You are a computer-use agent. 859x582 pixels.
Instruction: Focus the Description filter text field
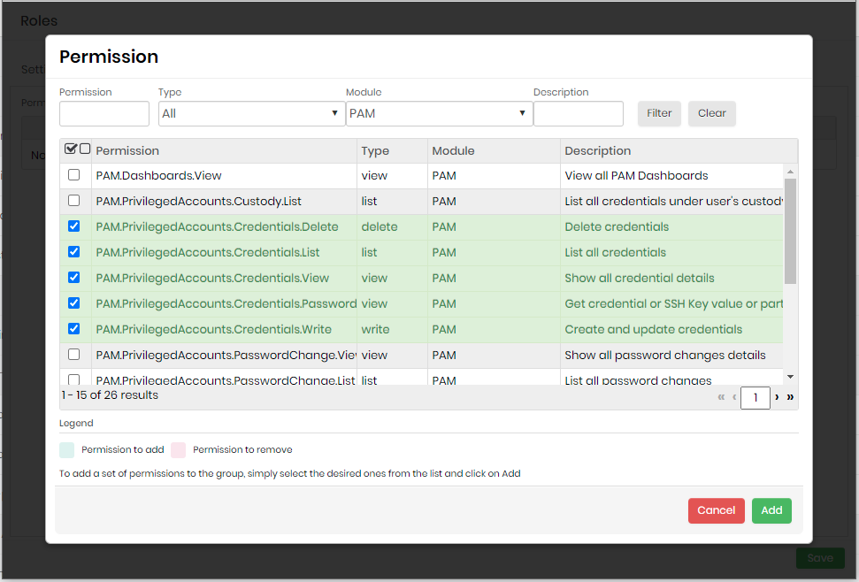[579, 113]
